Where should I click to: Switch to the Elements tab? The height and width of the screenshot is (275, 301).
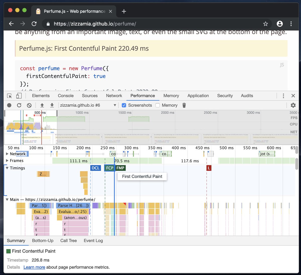click(x=41, y=96)
